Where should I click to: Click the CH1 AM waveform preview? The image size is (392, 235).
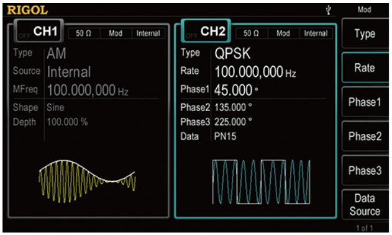click(x=87, y=181)
